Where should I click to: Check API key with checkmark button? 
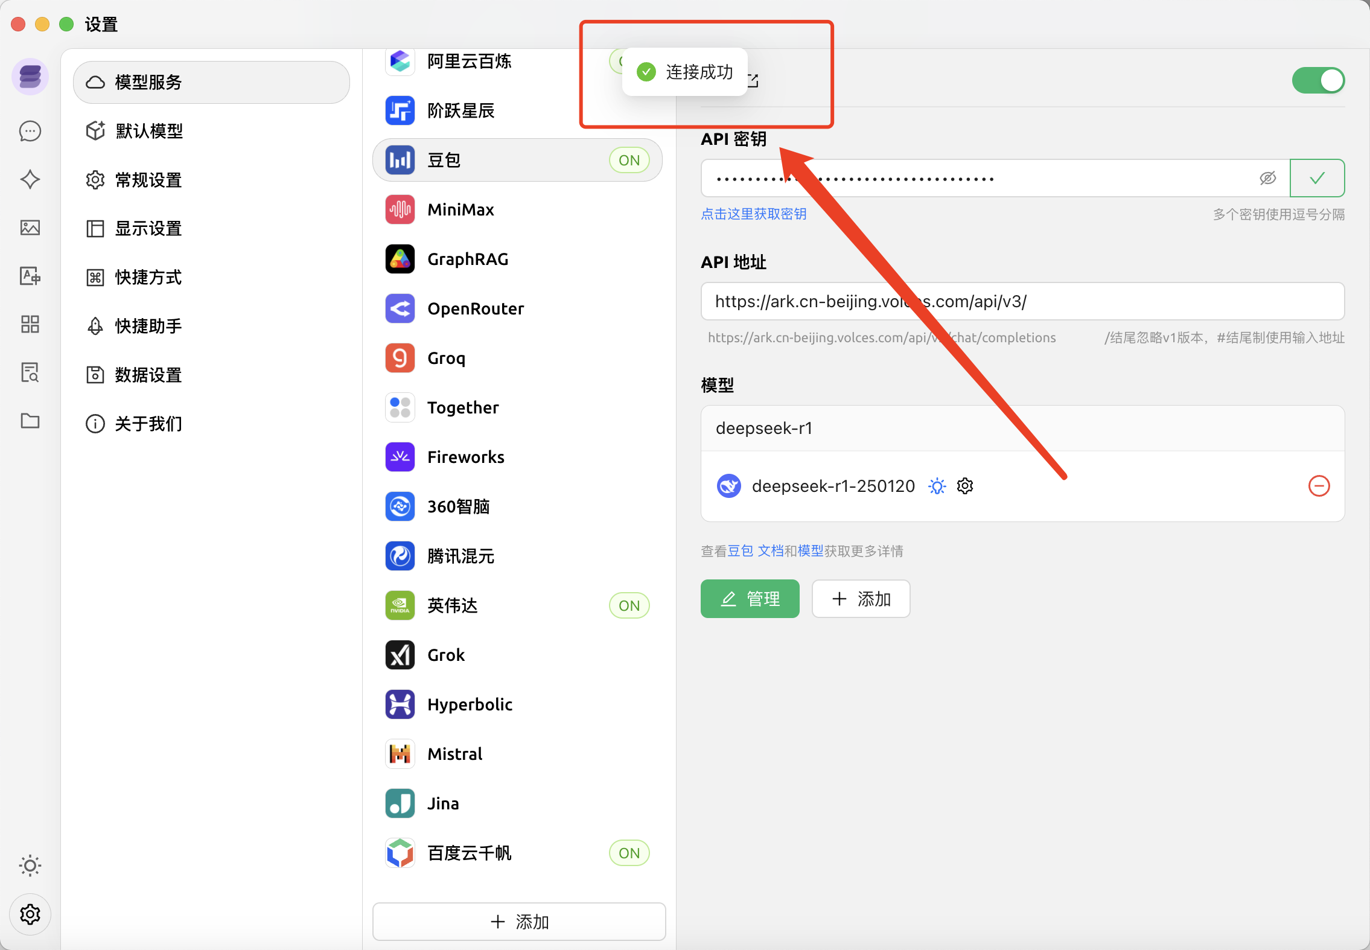[1317, 178]
